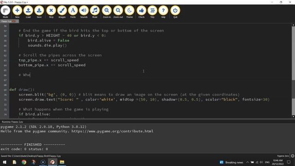Viewport: 295px width, 166px height.
Task: Open the taskbar clock and date
Action: pyautogui.click(x=277, y=162)
